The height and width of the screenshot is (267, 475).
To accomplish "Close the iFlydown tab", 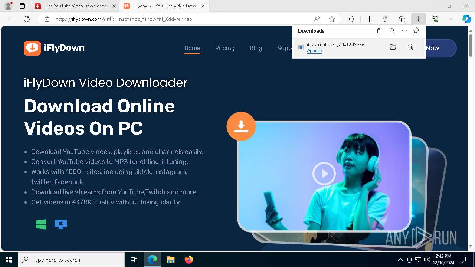I will [x=203, y=6].
